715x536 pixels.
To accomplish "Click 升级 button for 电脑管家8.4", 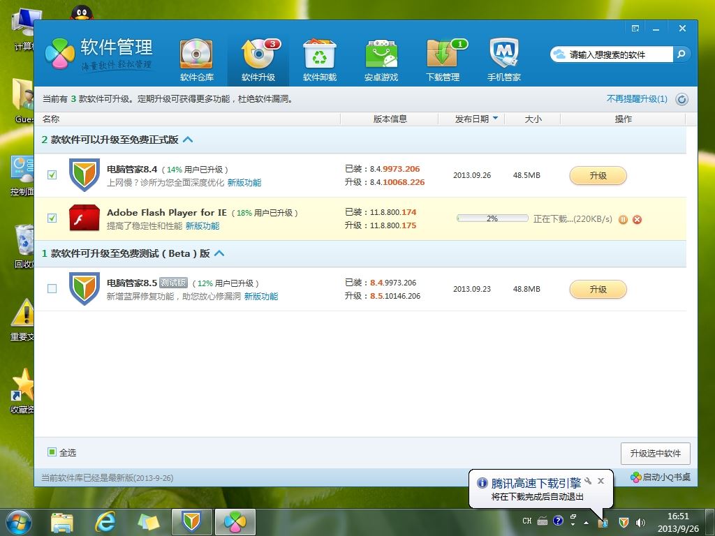I will click(x=598, y=175).
